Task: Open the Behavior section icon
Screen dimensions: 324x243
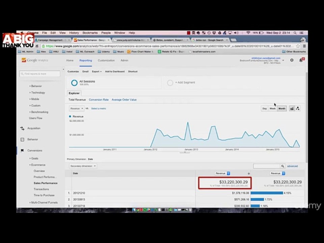Action: pos(22,139)
